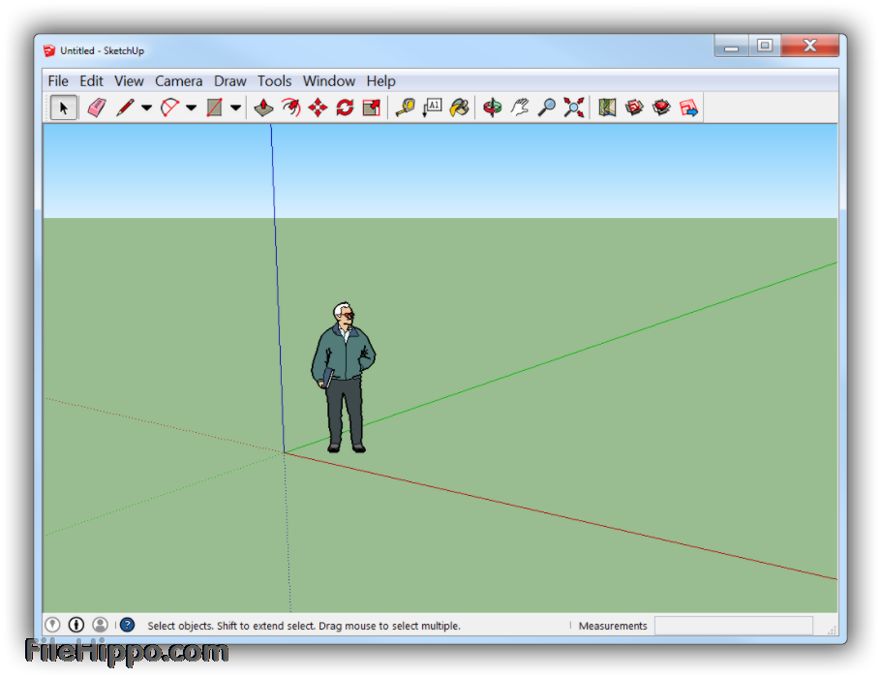Image resolution: width=881 pixels, height=678 pixels.
Task: Open the Edit menu
Action: 91,81
